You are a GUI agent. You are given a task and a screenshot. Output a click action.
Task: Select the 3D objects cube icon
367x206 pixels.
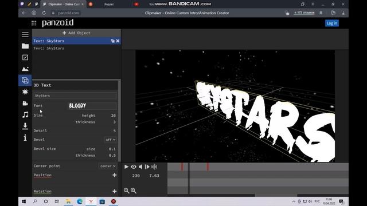[25, 80]
